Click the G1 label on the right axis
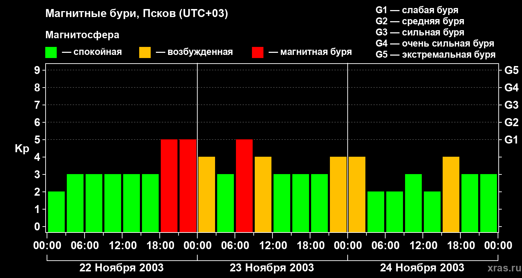The width and height of the screenshot is (522, 278). pos(511,140)
